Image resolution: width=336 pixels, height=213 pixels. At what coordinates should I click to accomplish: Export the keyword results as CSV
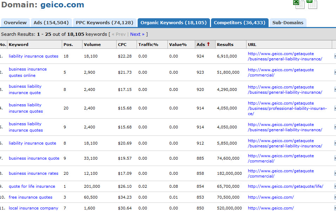[312, 4]
